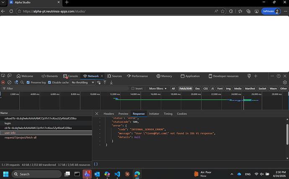Open the Timing details tab

point(168,114)
